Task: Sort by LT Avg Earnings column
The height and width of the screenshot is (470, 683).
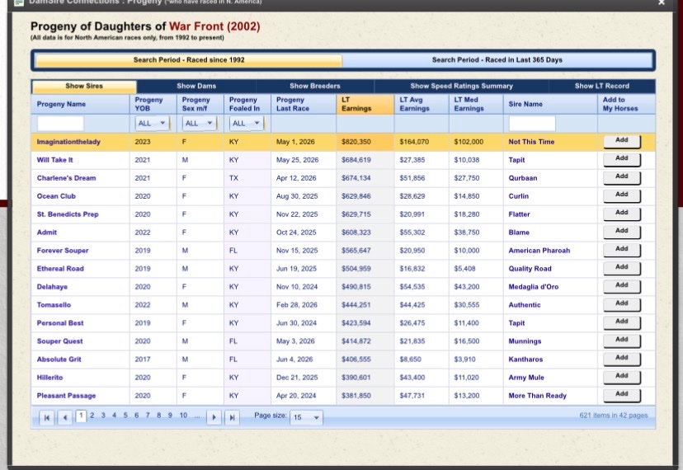Action: tap(414, 104)
